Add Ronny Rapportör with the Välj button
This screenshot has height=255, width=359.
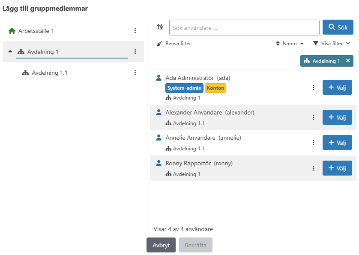(x=337, y=168)
